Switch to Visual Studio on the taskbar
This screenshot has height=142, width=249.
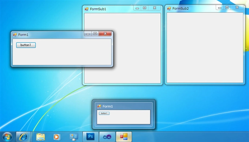click(x=107, y=137)
